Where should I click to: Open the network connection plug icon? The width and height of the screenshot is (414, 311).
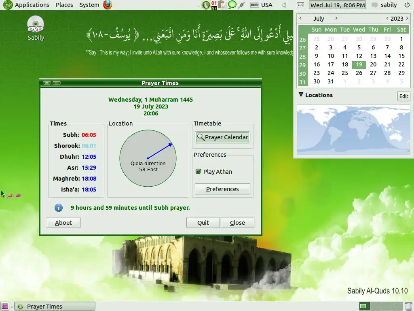coord(242,5)
